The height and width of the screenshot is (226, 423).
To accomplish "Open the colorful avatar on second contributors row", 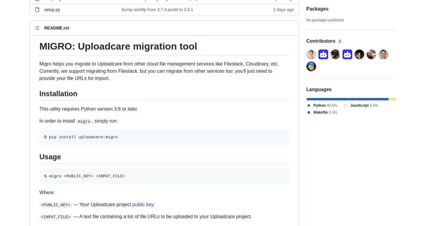I will coord(311,66).
